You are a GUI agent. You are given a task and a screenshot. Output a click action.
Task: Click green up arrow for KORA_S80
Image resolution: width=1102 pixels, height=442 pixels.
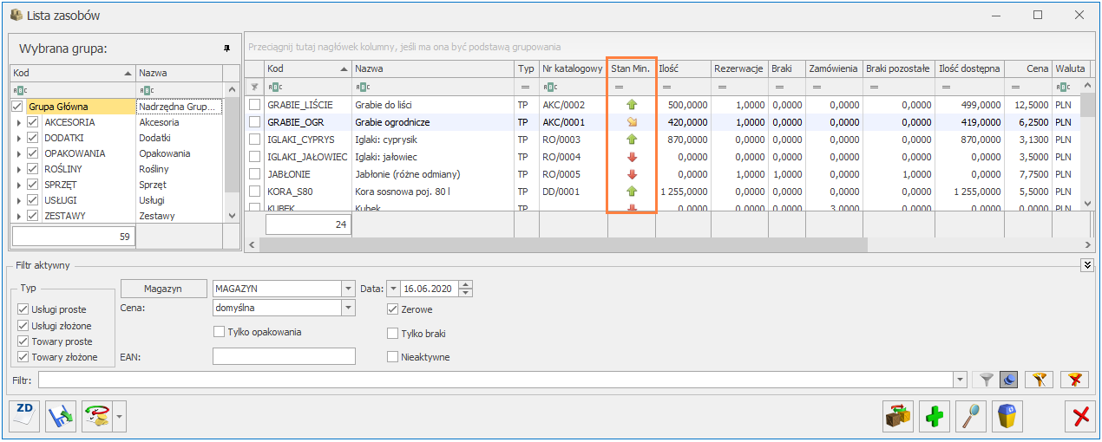[632, 192]
